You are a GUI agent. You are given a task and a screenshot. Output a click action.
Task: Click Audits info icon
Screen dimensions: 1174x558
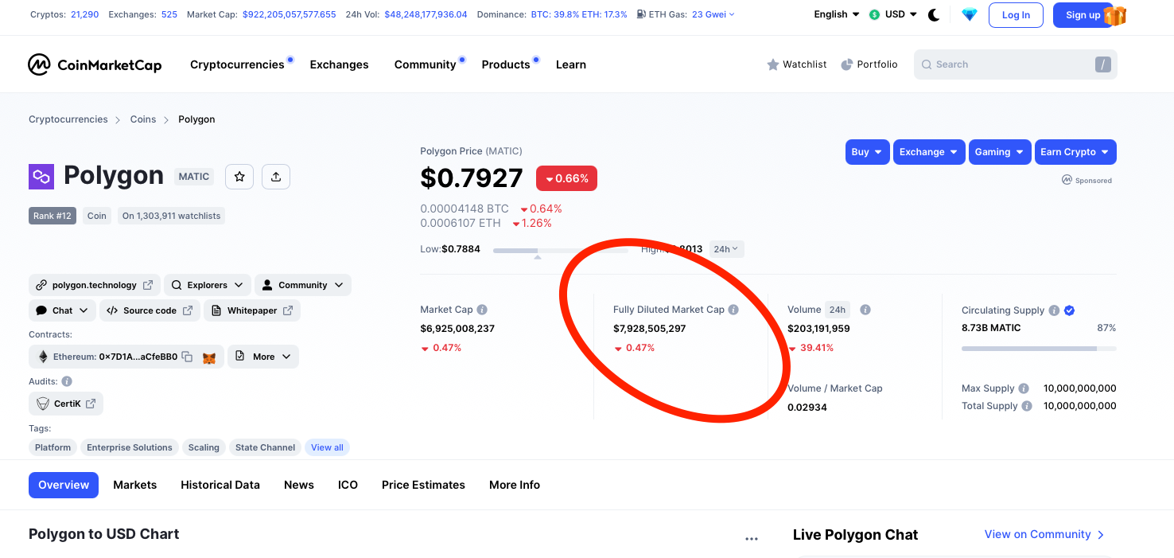tap(67, 381)
